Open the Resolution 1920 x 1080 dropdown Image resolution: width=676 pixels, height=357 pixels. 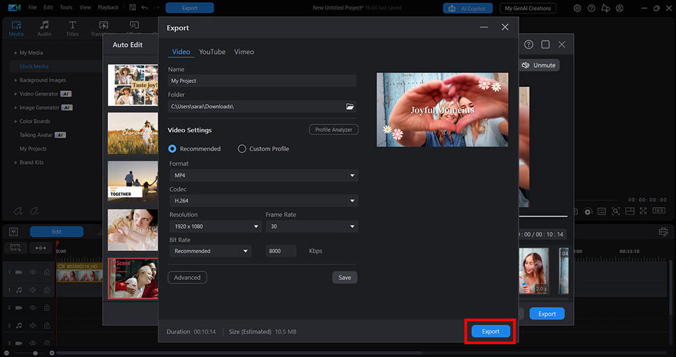(x=216, y=226)
